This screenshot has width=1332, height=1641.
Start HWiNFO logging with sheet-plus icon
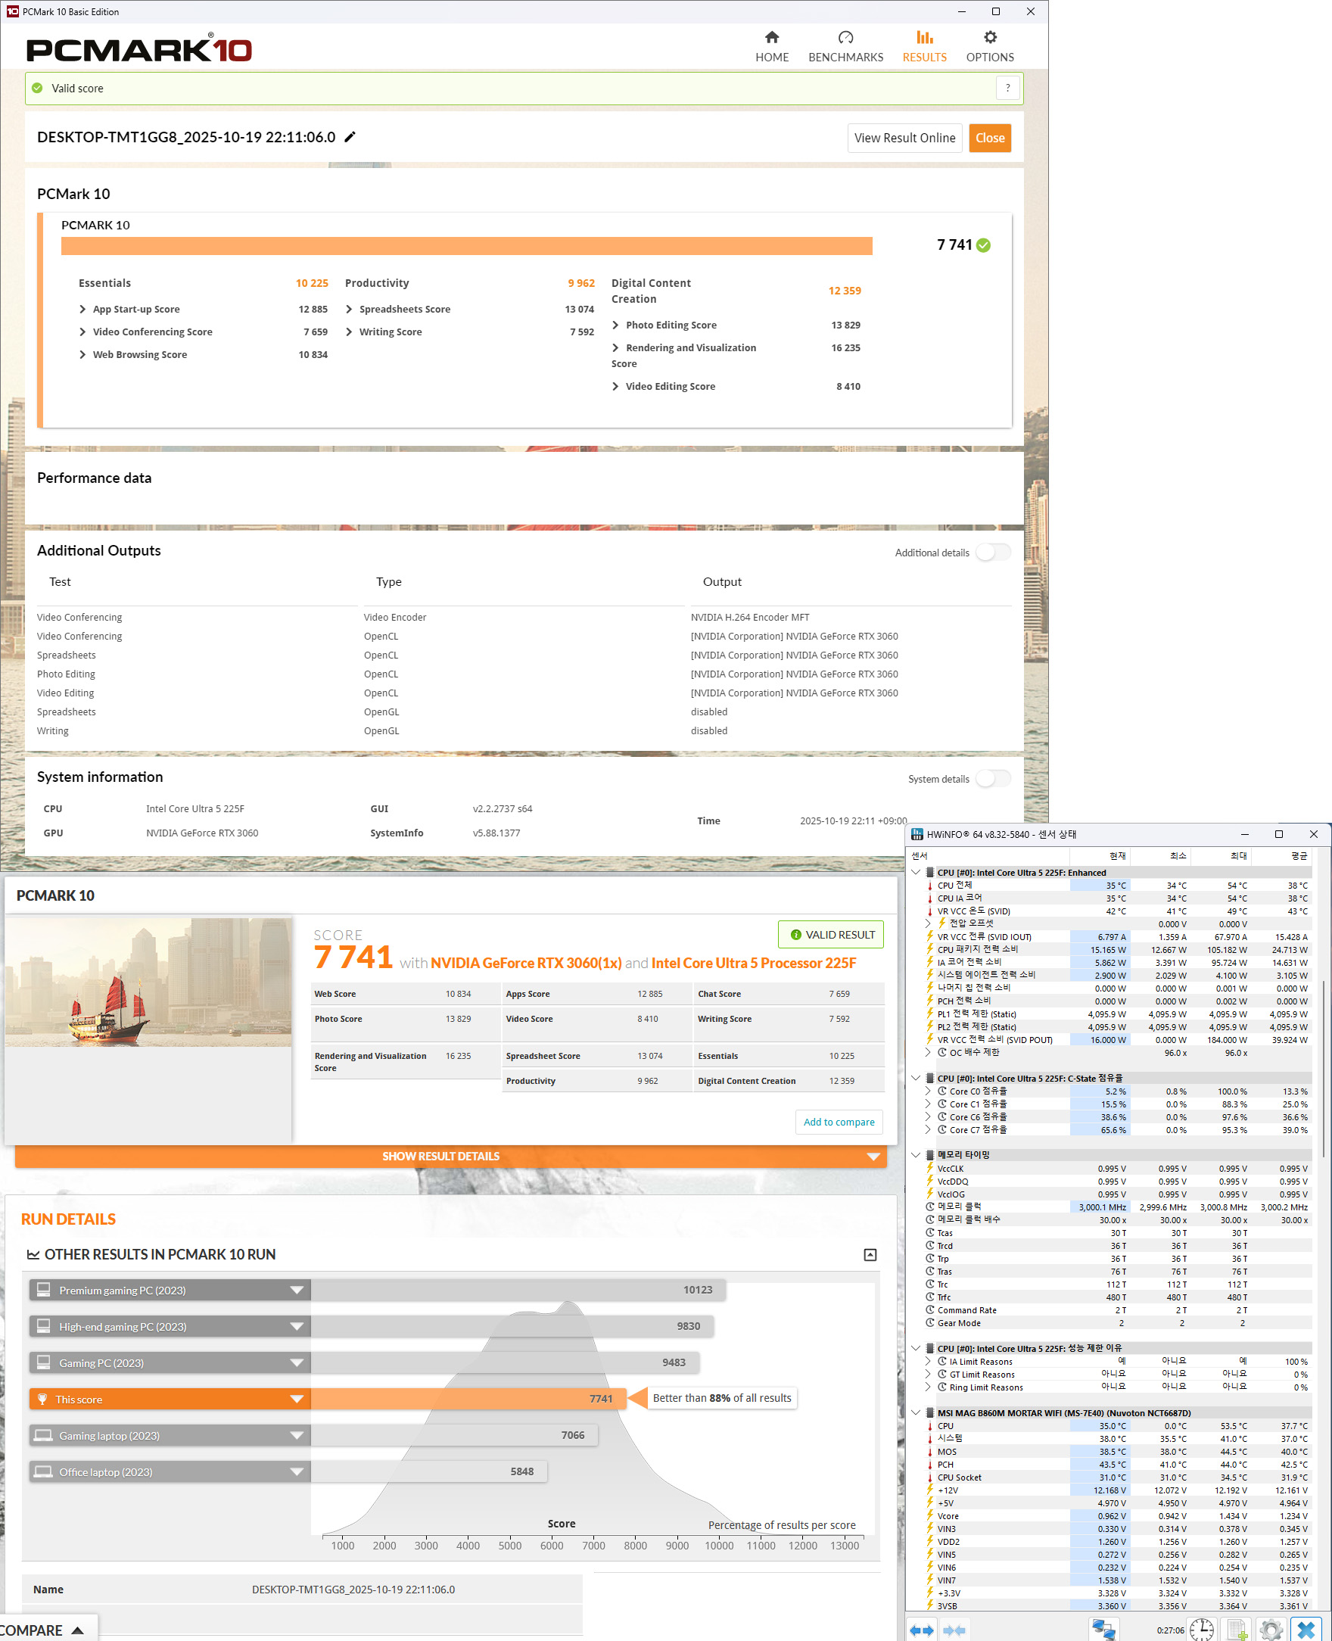click(1236, 1630)
